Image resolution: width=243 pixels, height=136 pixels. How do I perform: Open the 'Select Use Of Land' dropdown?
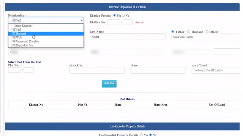click(216, 70)
